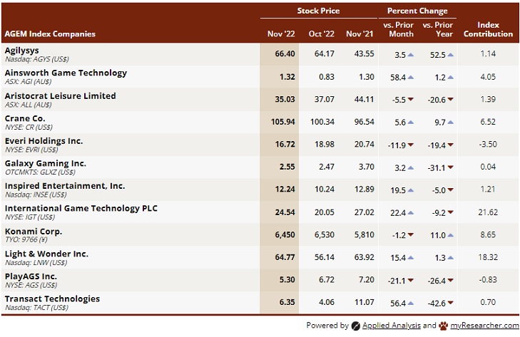Screen dimensions: 520x337
Task: Select the Crane Co. company name
Action: tap(25, 118)
